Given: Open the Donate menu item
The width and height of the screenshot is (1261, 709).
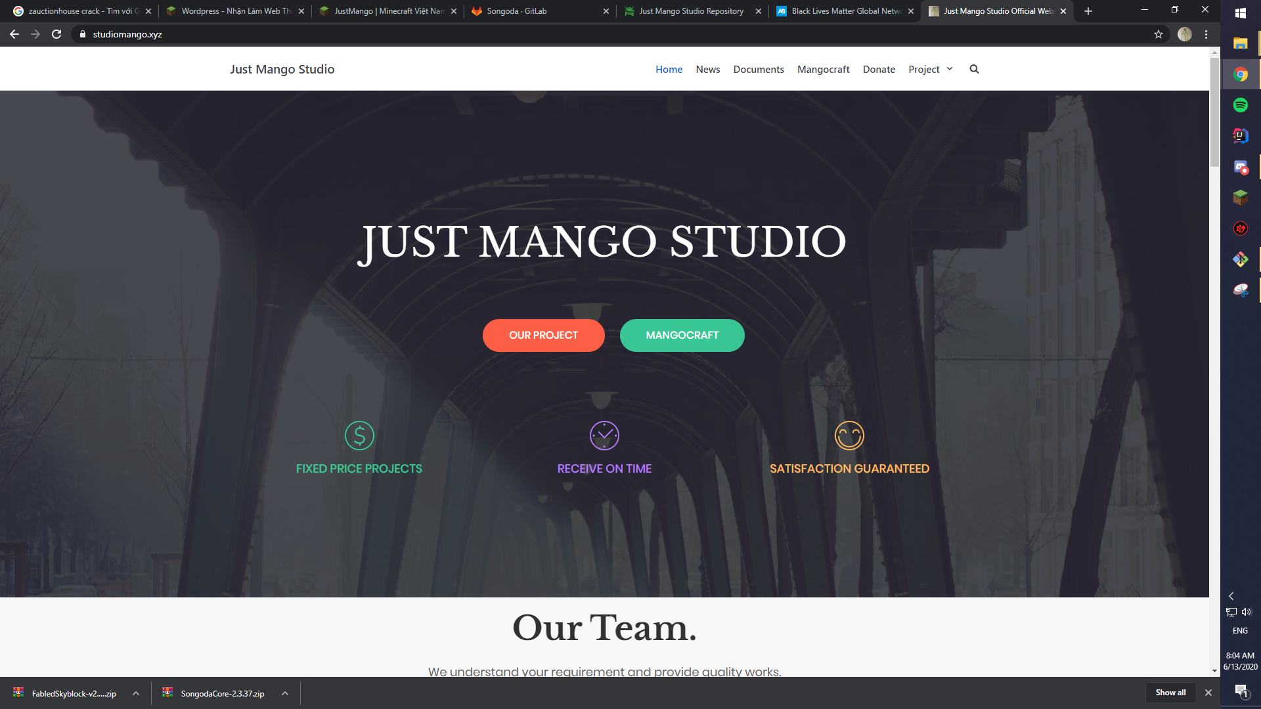Looking at the screenshot, I should [879, 69].
